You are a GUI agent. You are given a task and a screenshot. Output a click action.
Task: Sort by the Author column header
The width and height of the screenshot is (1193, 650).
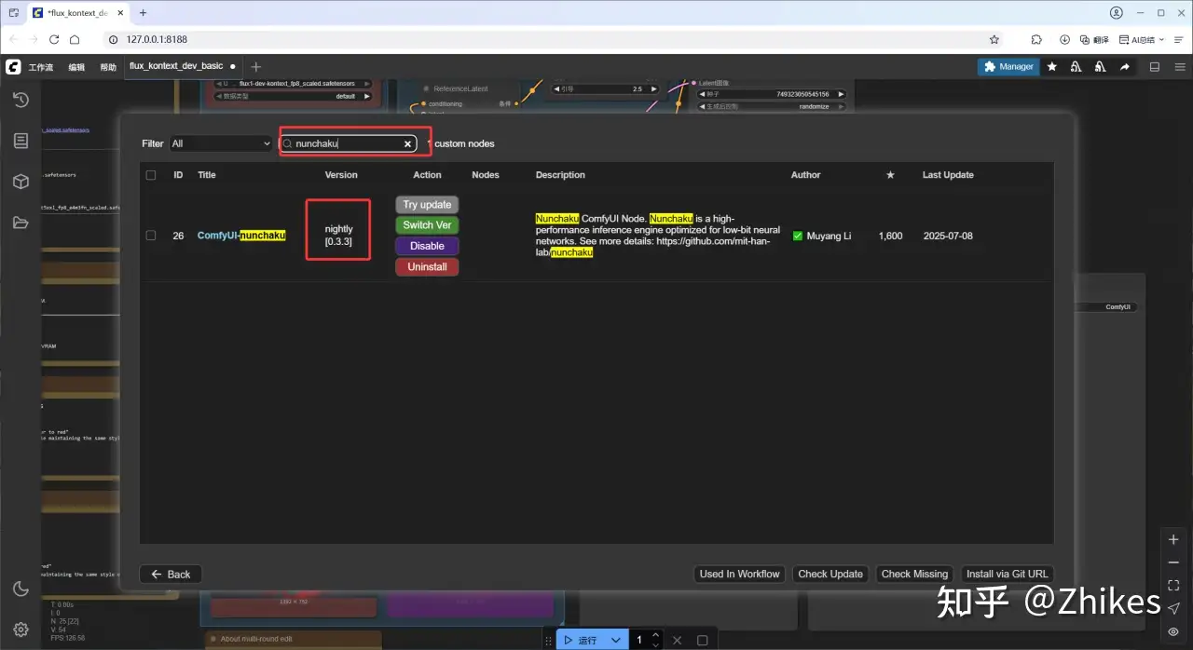tap(806, 175)
